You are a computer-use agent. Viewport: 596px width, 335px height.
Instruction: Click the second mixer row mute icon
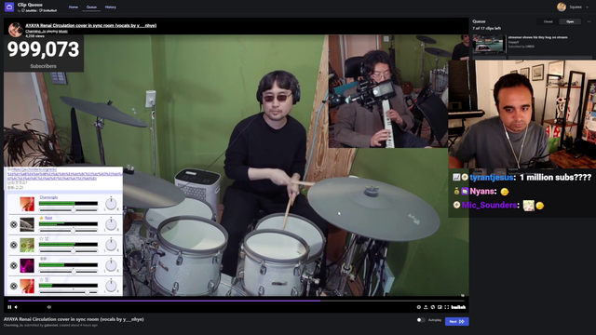point(14,224)
